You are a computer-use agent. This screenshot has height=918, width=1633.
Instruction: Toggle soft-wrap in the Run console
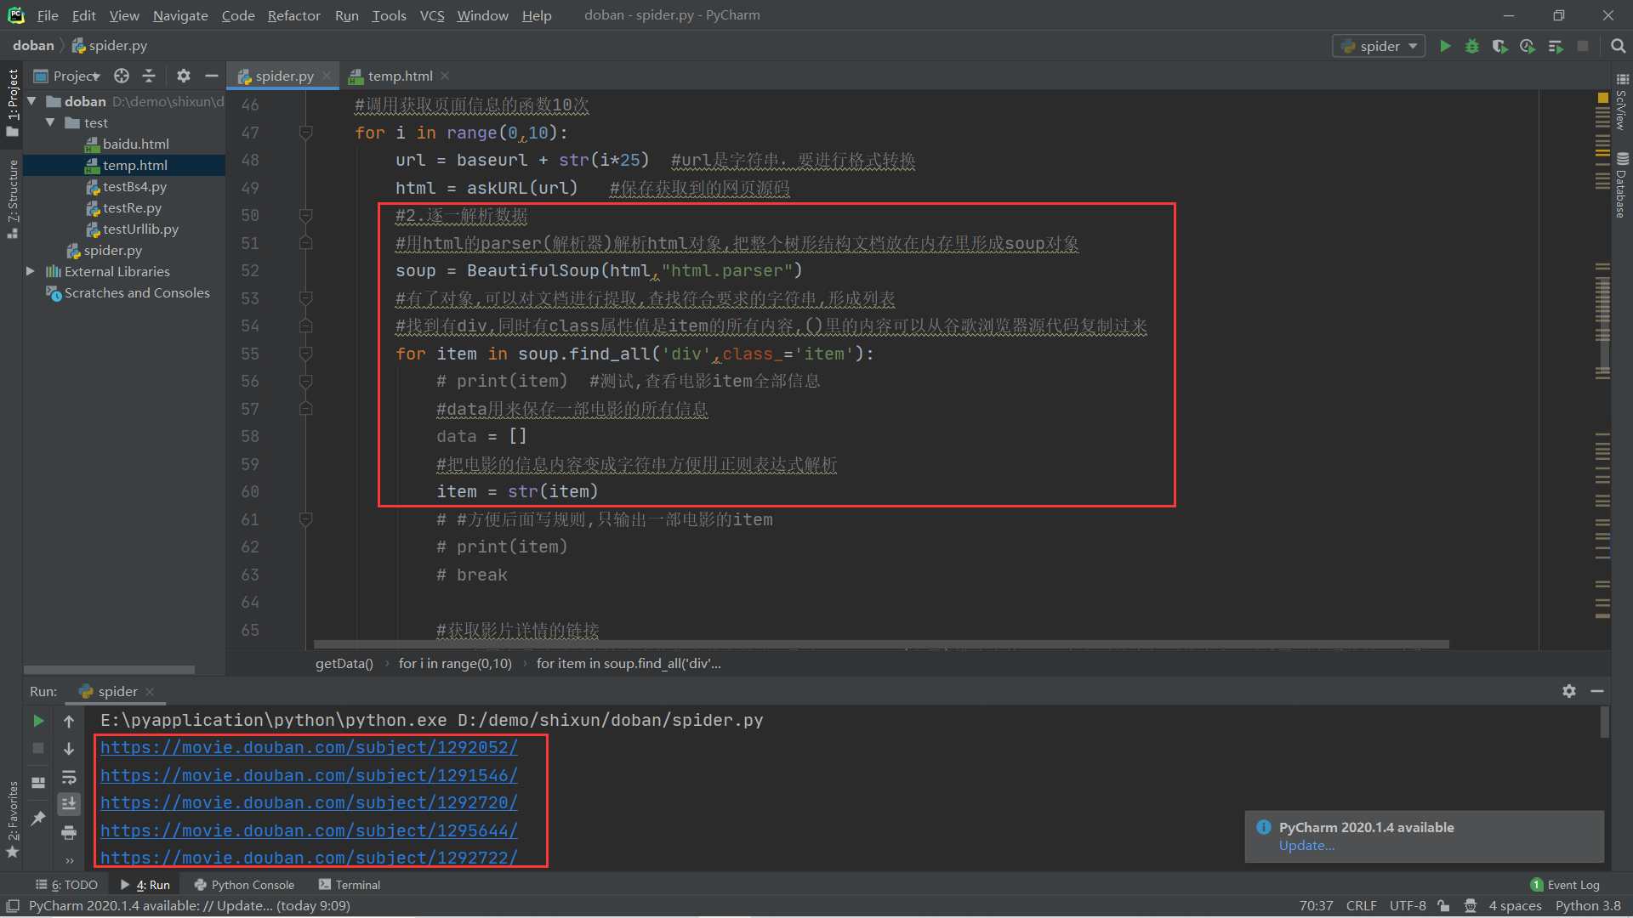[69, 777]
